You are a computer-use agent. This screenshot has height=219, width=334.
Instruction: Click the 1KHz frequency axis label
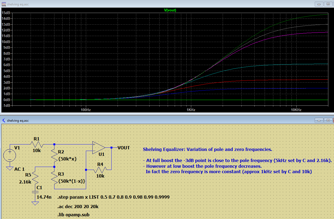[x=191, y=110]
